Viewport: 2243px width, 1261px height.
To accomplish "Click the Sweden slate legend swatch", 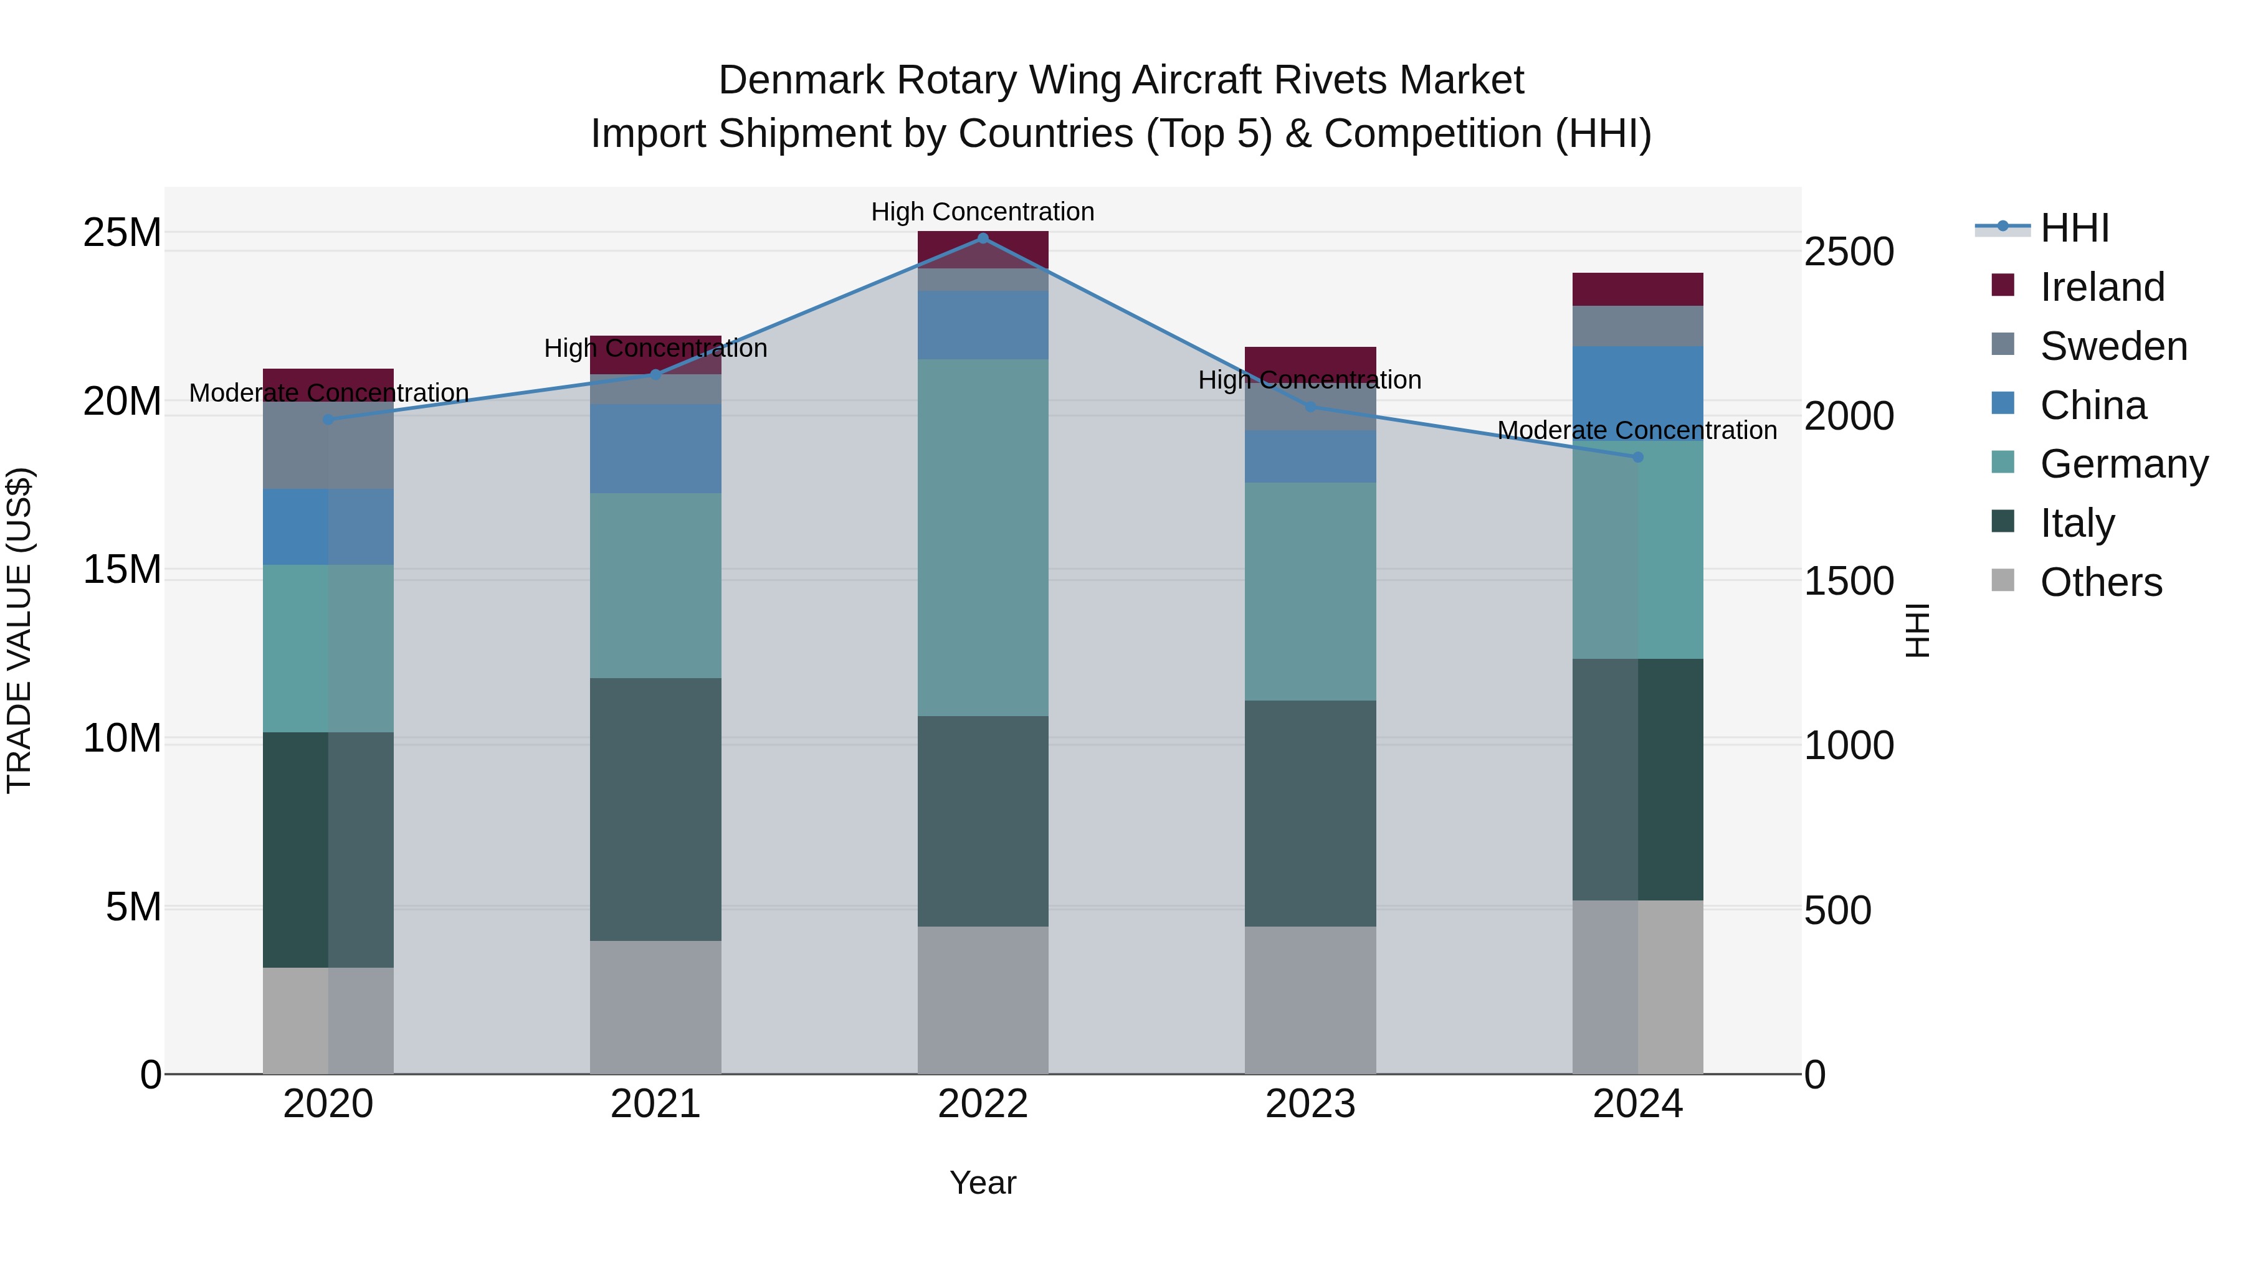I will (x=2003, y=344).
